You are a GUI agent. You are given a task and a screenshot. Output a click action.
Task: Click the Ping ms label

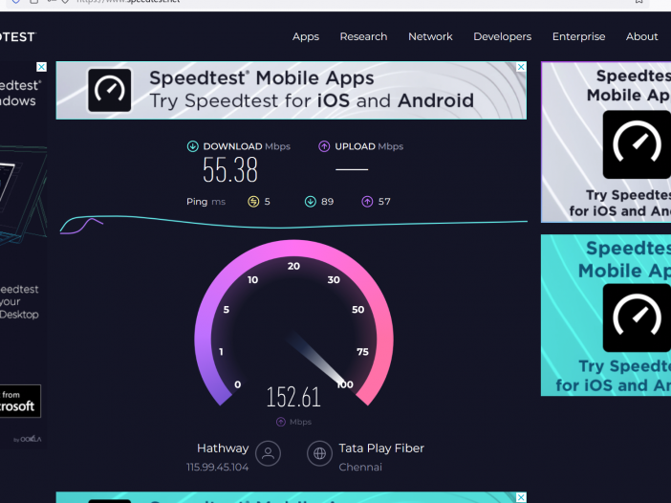click(206, 202)
